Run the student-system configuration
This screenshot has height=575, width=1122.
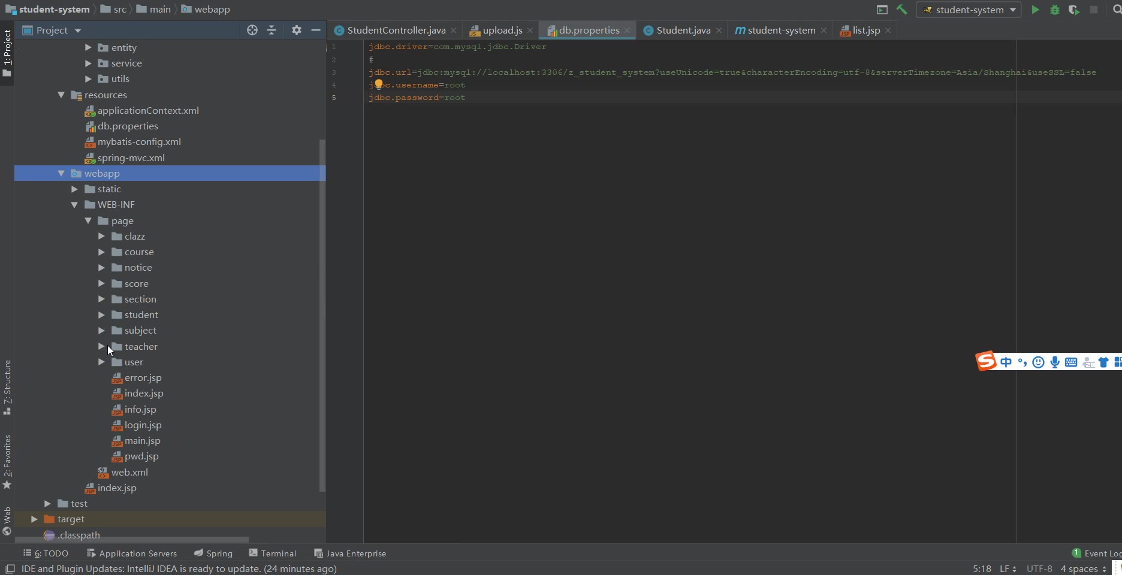tap(1035, 10)
